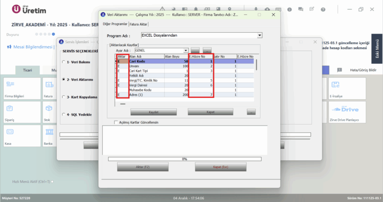Open the Firma Bilgileri tile

tap(22, 88)
